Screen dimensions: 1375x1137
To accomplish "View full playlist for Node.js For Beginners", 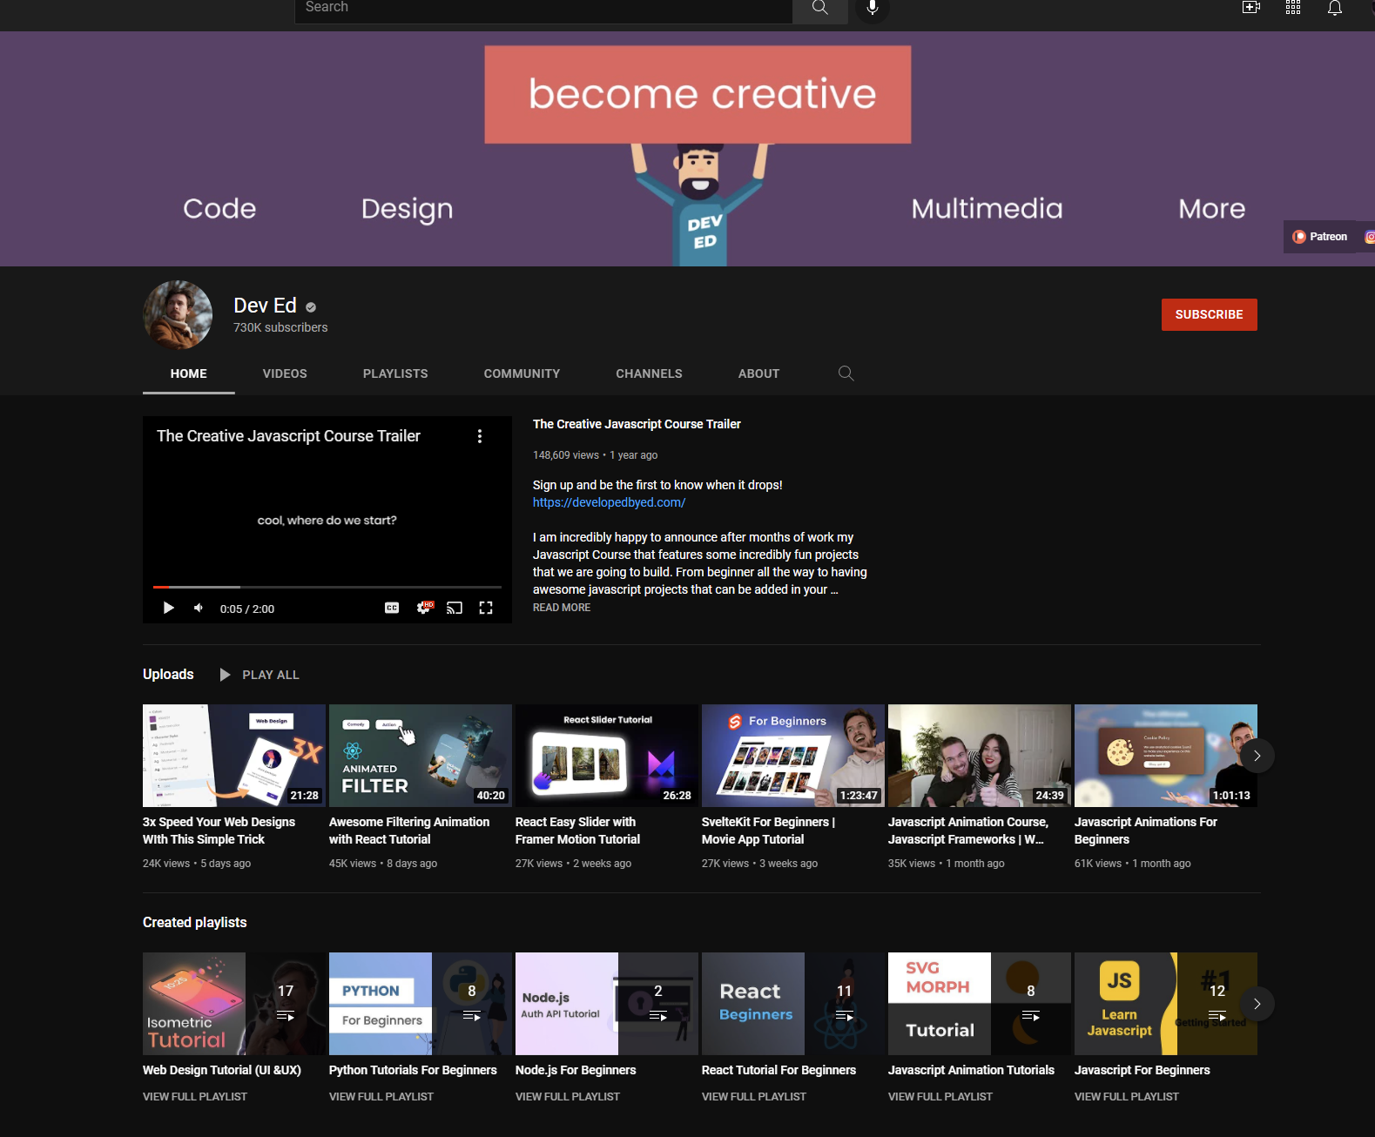I will click(568, 1097).
